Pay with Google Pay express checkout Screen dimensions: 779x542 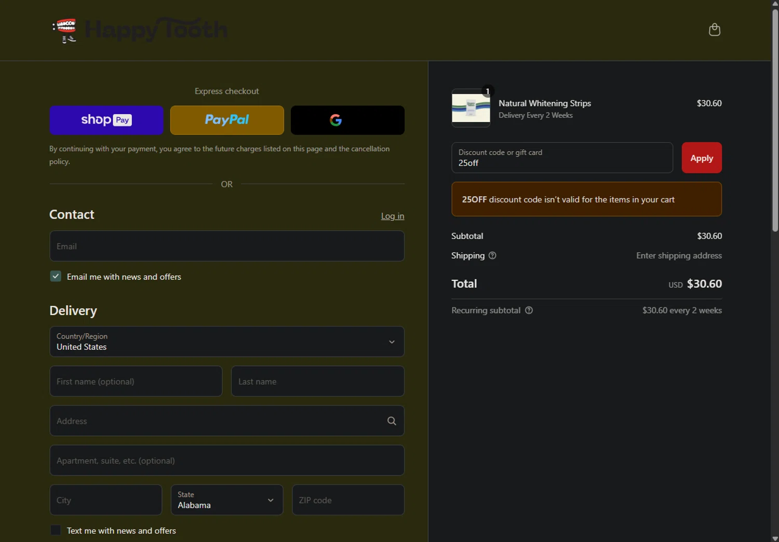pyautogui.click(x=347, y=120)
